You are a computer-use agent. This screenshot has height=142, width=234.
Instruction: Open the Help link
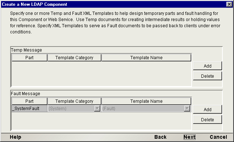tap(16, 137)
